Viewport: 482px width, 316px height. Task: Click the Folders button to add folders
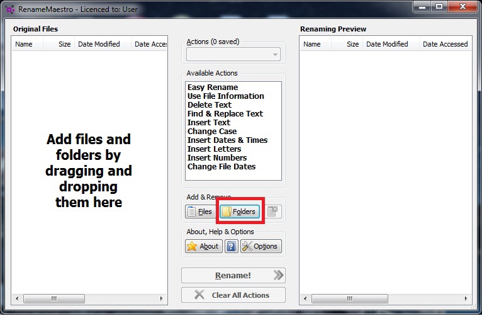[x=240, y=212]
